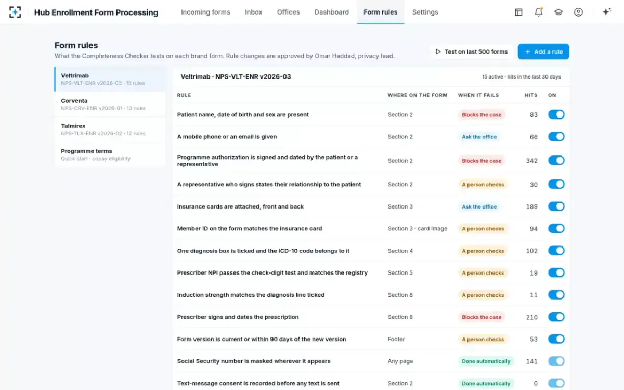624x390 pixels.
Task: Select the Form rules tab
Action: pos(381,12)
